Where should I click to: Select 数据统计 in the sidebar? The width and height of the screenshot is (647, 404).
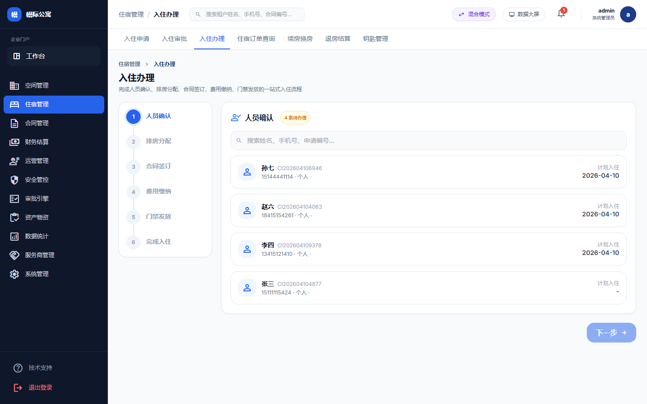(x=37, y=236)
